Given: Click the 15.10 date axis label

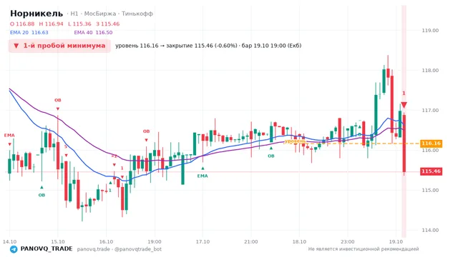Looking at the screenshot, I should tap(58, 241).
